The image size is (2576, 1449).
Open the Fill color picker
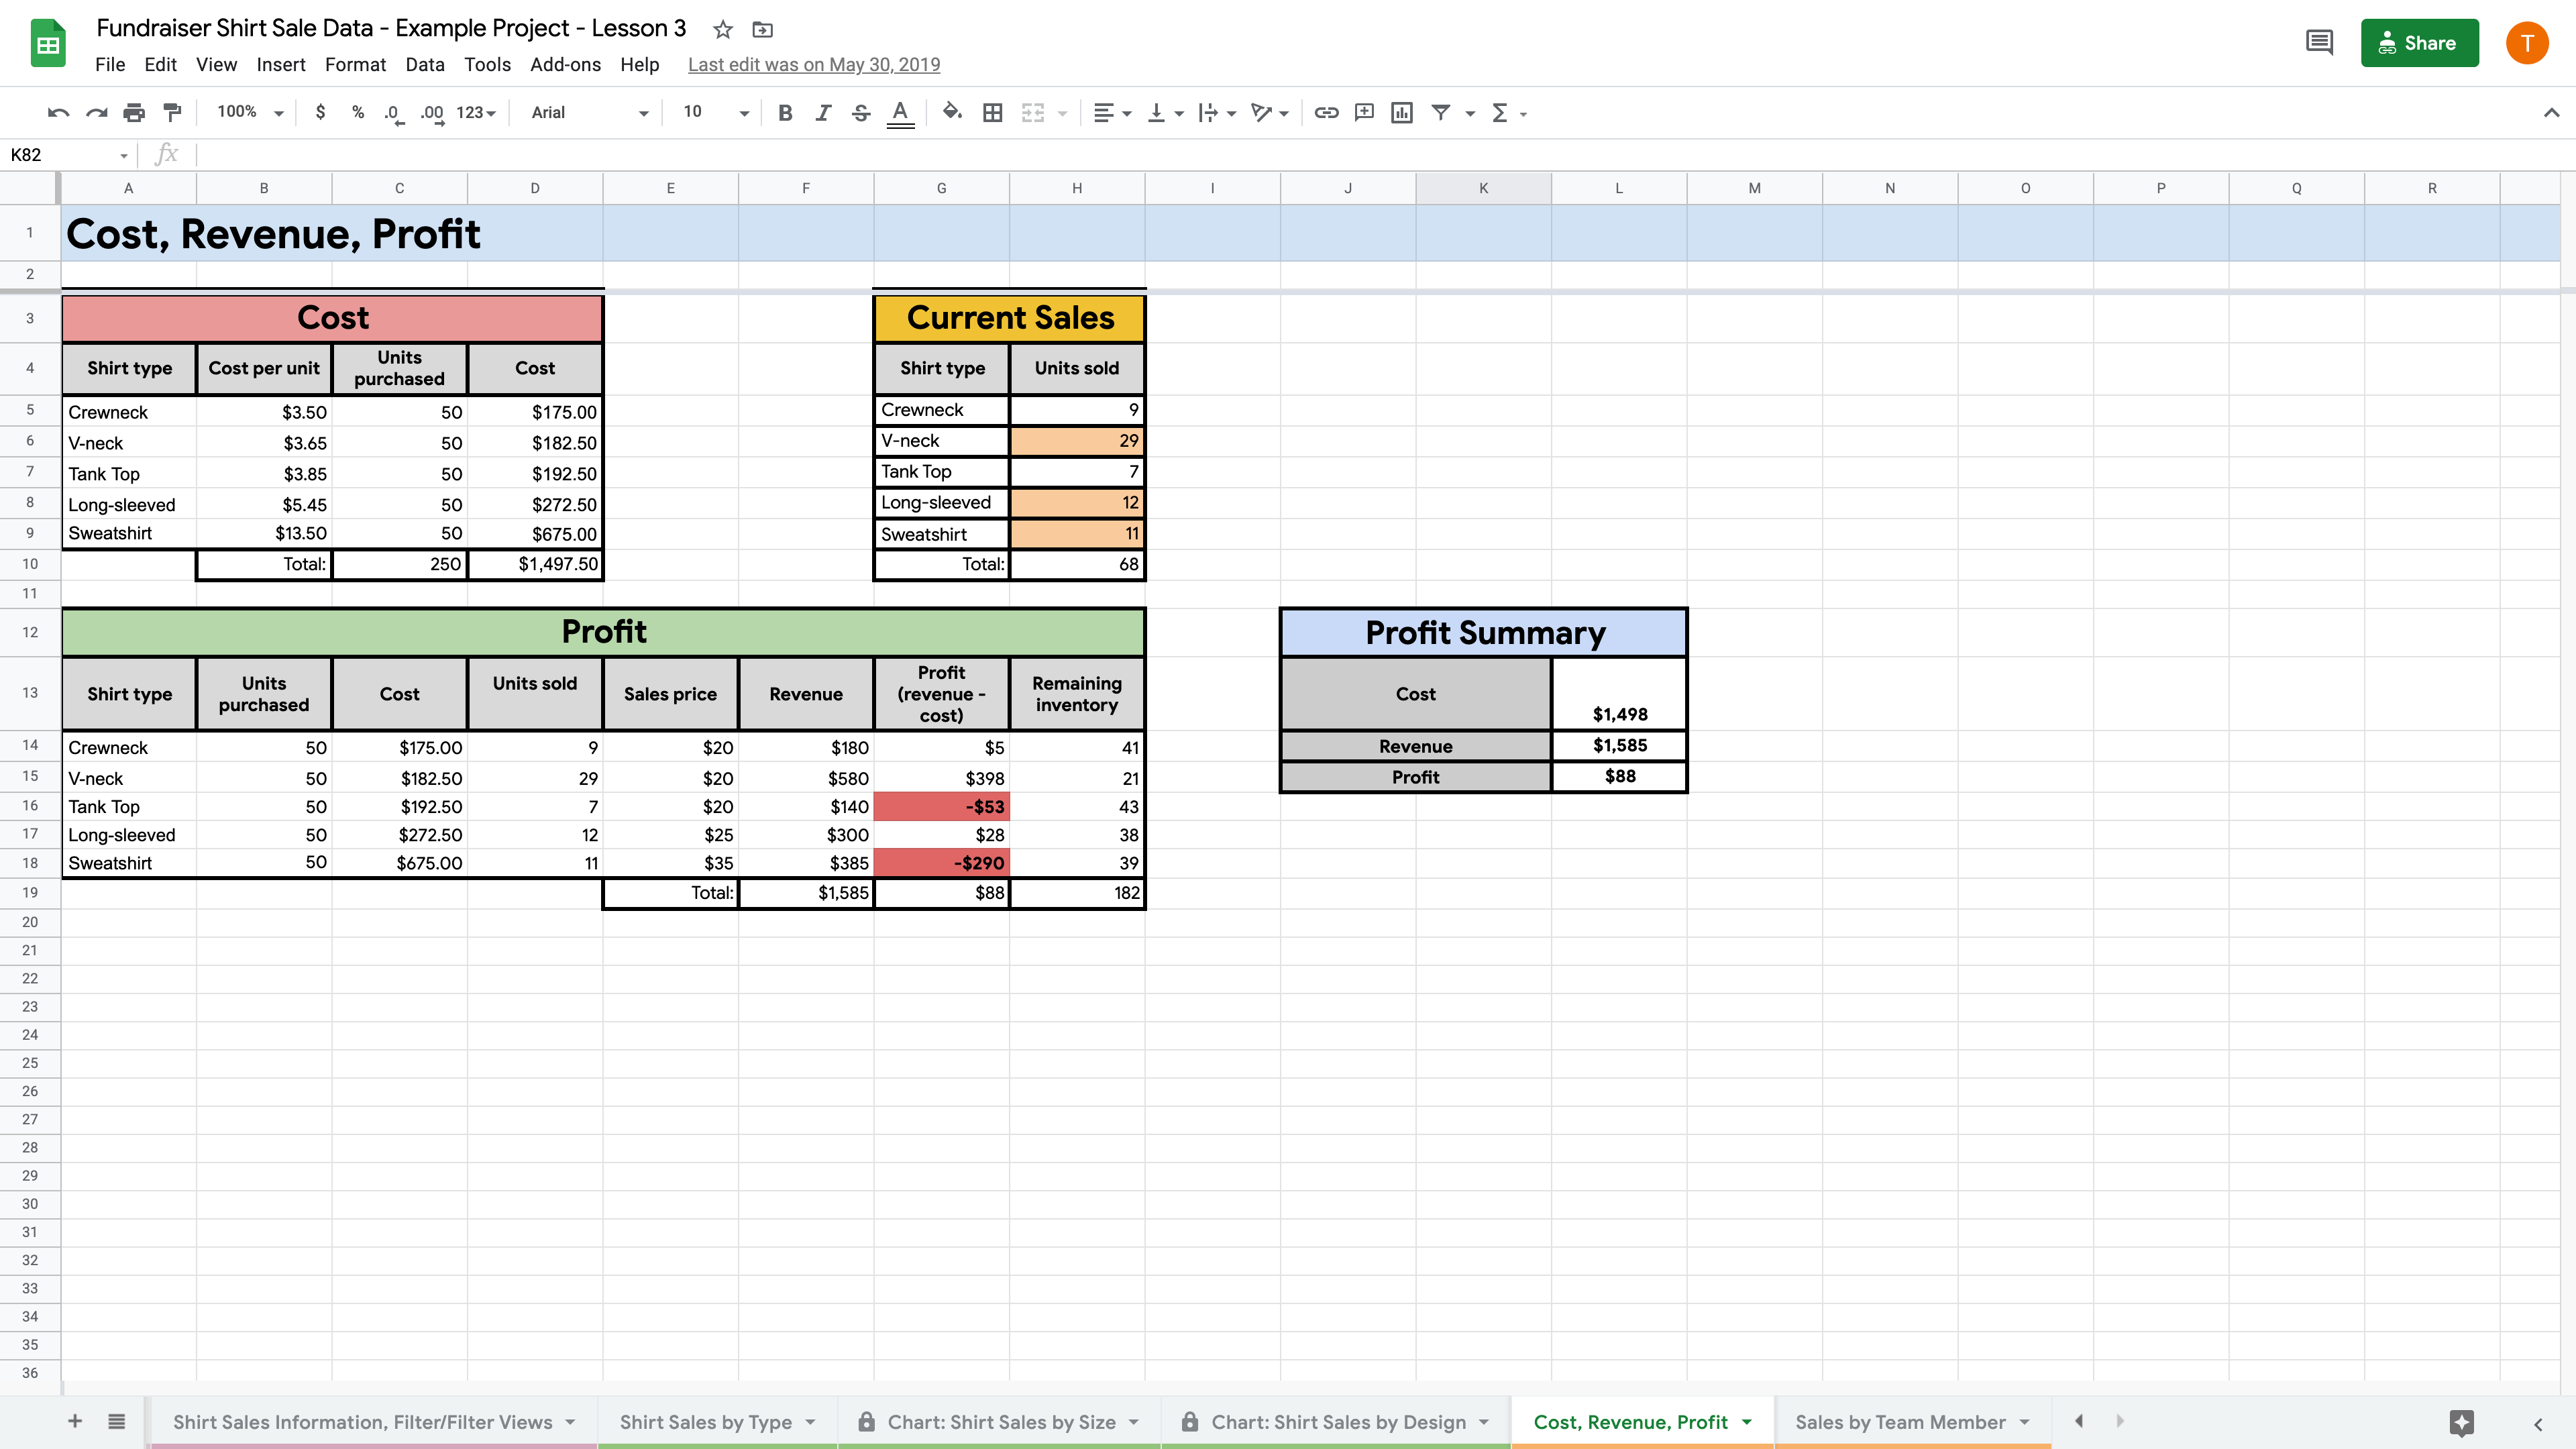(x=952, y=113)
